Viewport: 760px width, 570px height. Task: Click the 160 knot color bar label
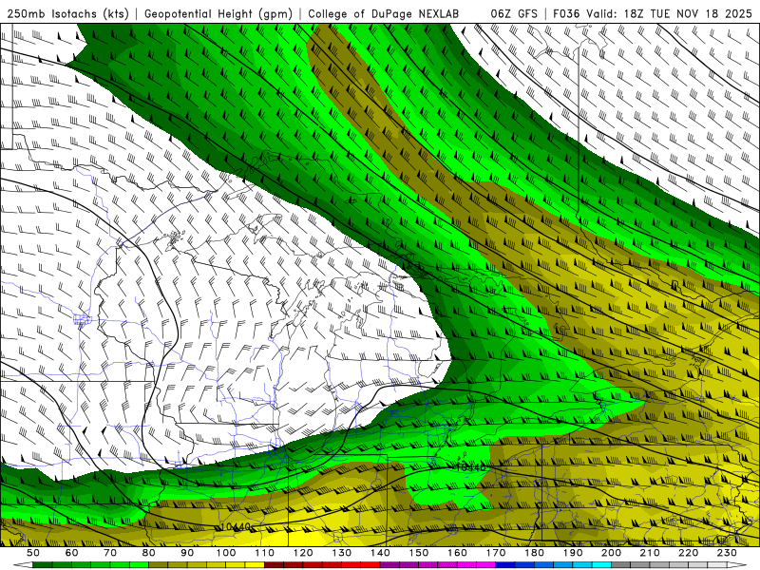pos(457,553)
